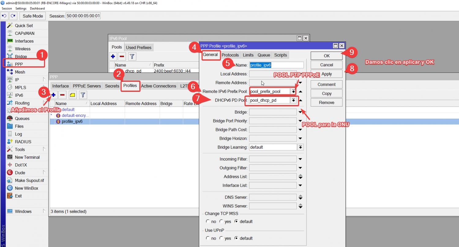Open New Terminal from sidebar
The height and width of the screenshot is (247, 459).
click(x=27, y=157)
